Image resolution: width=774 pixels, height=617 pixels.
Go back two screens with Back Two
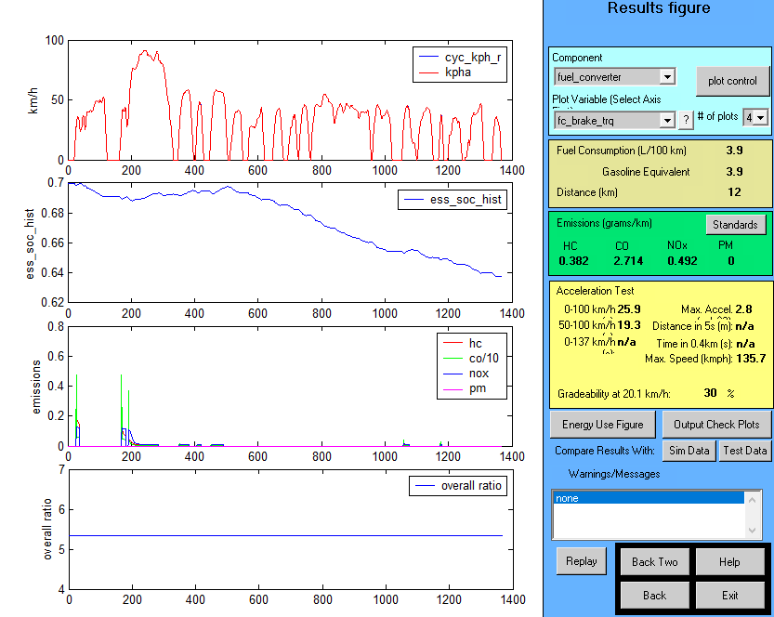[x=655, y=562]
